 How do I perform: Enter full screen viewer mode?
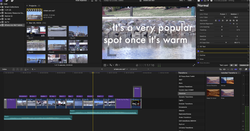(x=194, y=65)
